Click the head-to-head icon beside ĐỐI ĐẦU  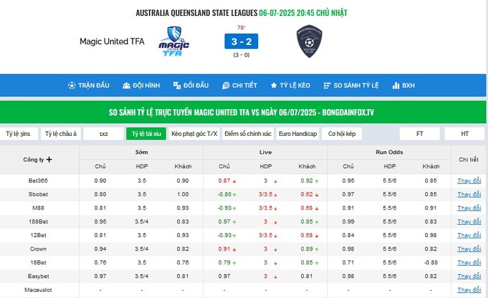177,85
